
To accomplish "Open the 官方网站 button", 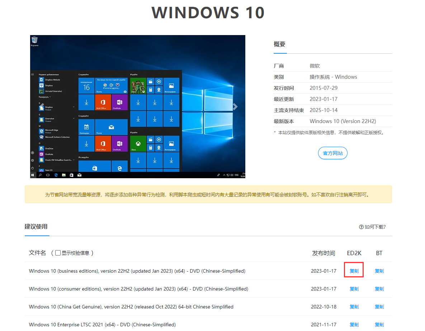I will pyautogui.click(x=332, y=153).
